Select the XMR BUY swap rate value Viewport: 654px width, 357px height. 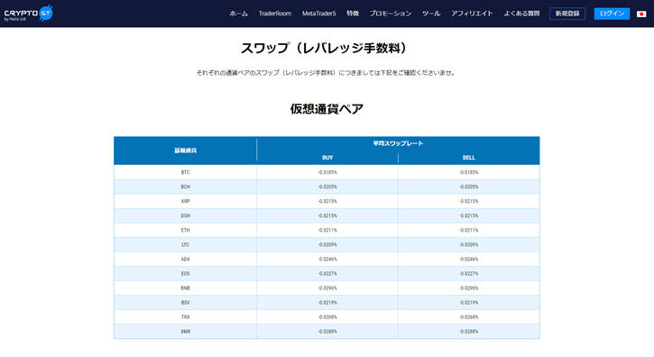(327, 332)
